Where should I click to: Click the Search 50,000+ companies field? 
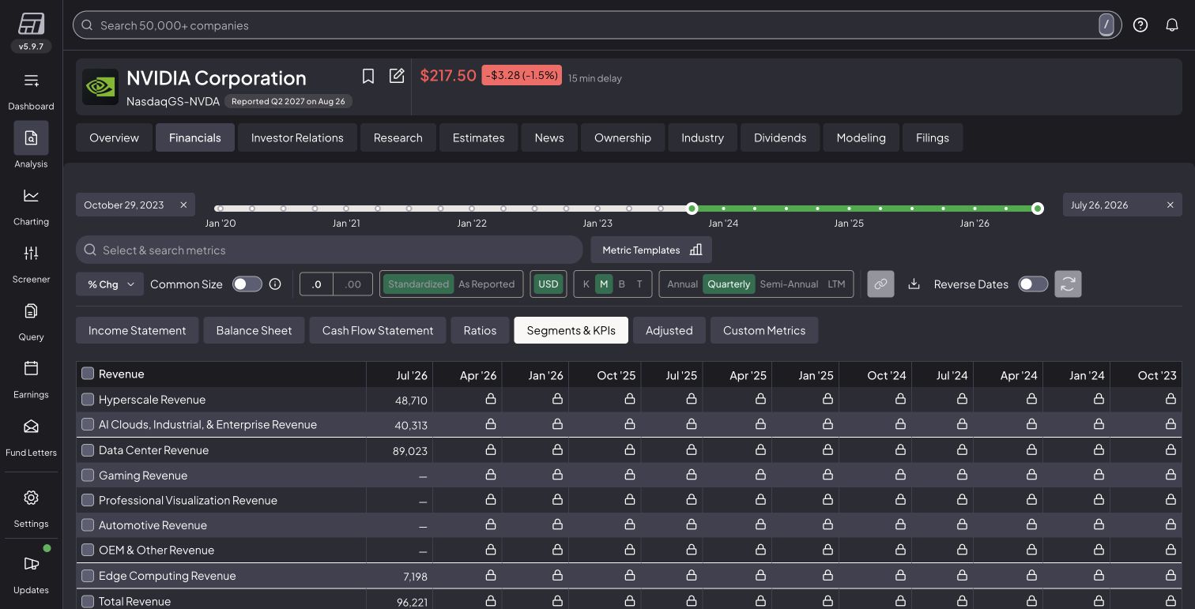[x=597, y=25]
